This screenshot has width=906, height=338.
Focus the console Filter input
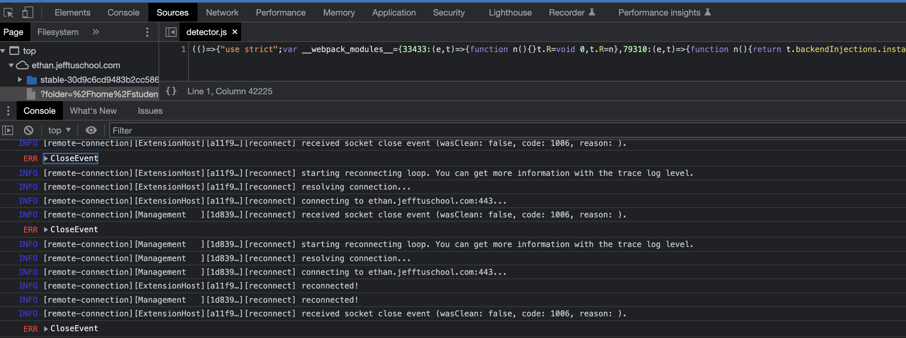507,130
